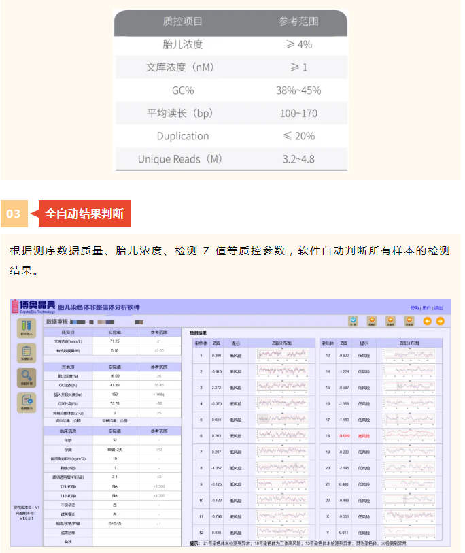Click the blue checkmark approve icon
This screenshot has width=465, height=553.
[353, 321]
